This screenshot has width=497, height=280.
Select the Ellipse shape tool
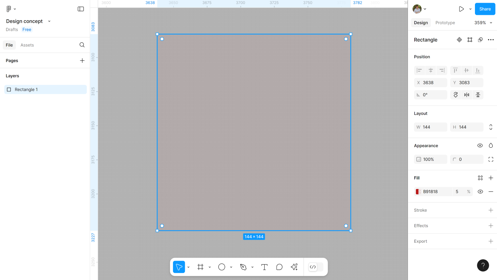point(221,267)
